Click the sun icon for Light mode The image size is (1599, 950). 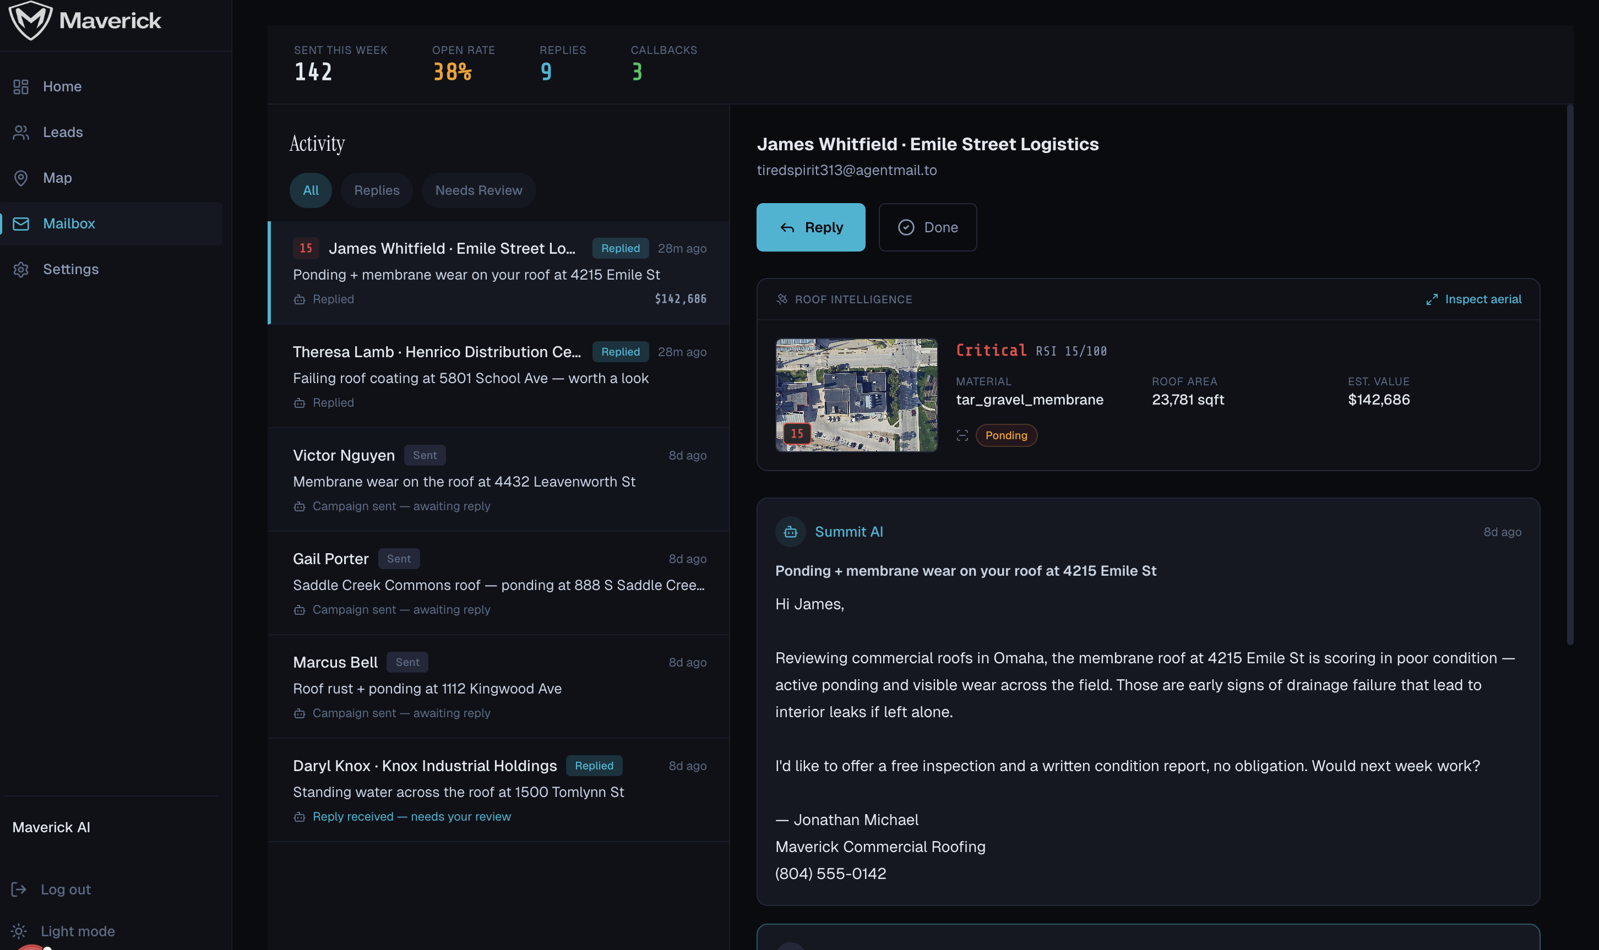coord(19,931)
